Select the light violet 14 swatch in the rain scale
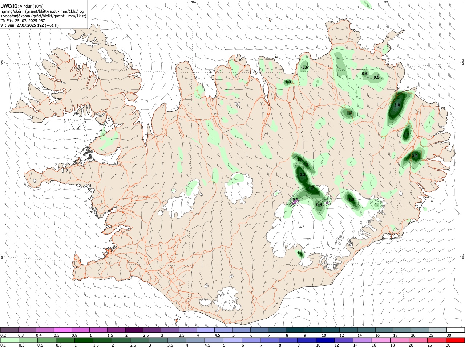Screen dimensions: 465x348 (363, 340)
